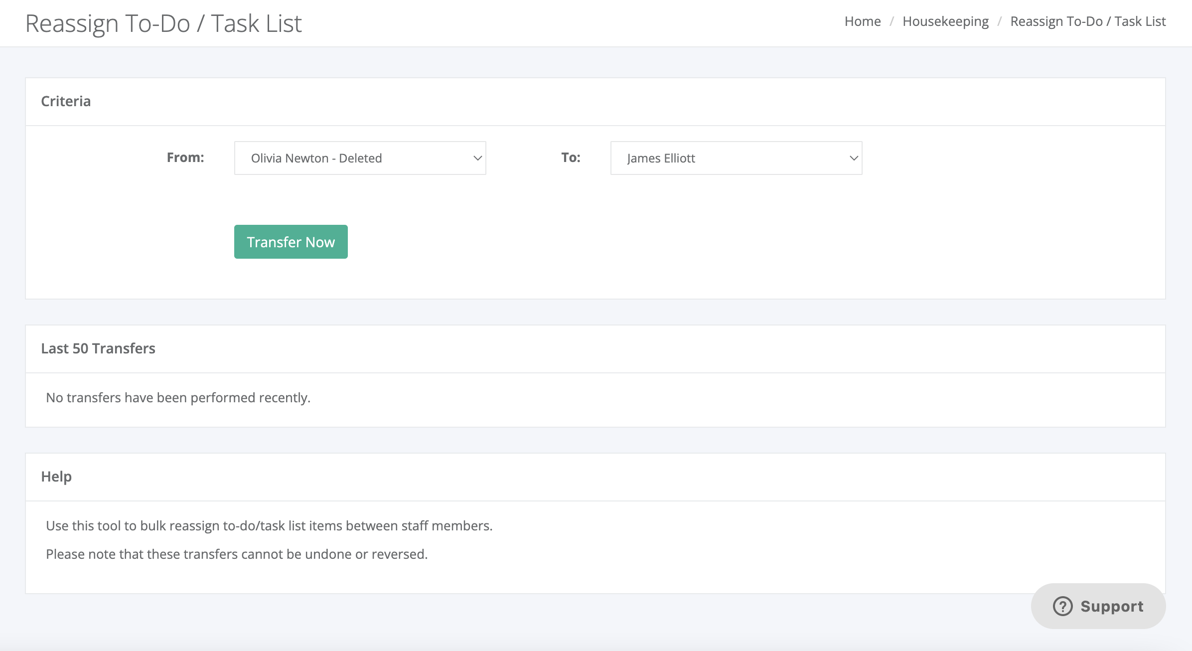Open the Housekeeping breadcrumb link
The width and height of the screenshot is (1192, 651).
coord(945,21)
